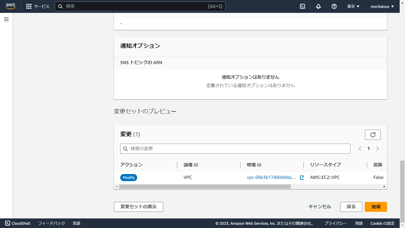405x228 pixels.
Task: Launch CloudShell from the top navigation bar
Action: pyautogui.click(x=302, y=6)
